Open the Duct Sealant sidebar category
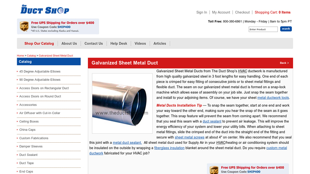Screen dimensions: 310x174 click(28, 155)
